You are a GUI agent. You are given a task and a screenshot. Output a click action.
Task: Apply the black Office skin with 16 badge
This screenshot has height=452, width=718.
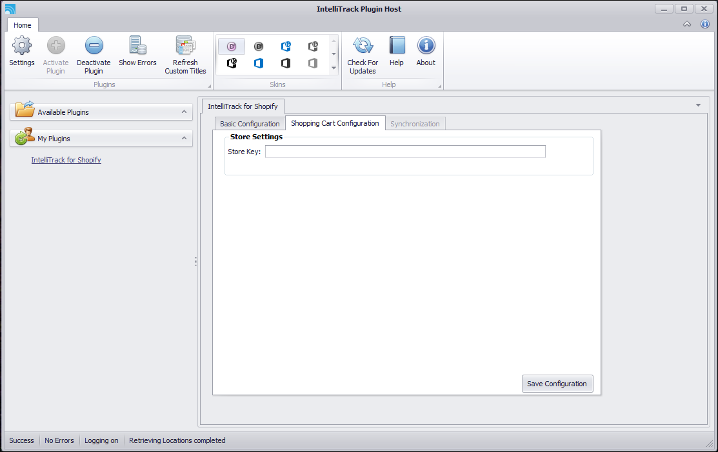point(232,63)
